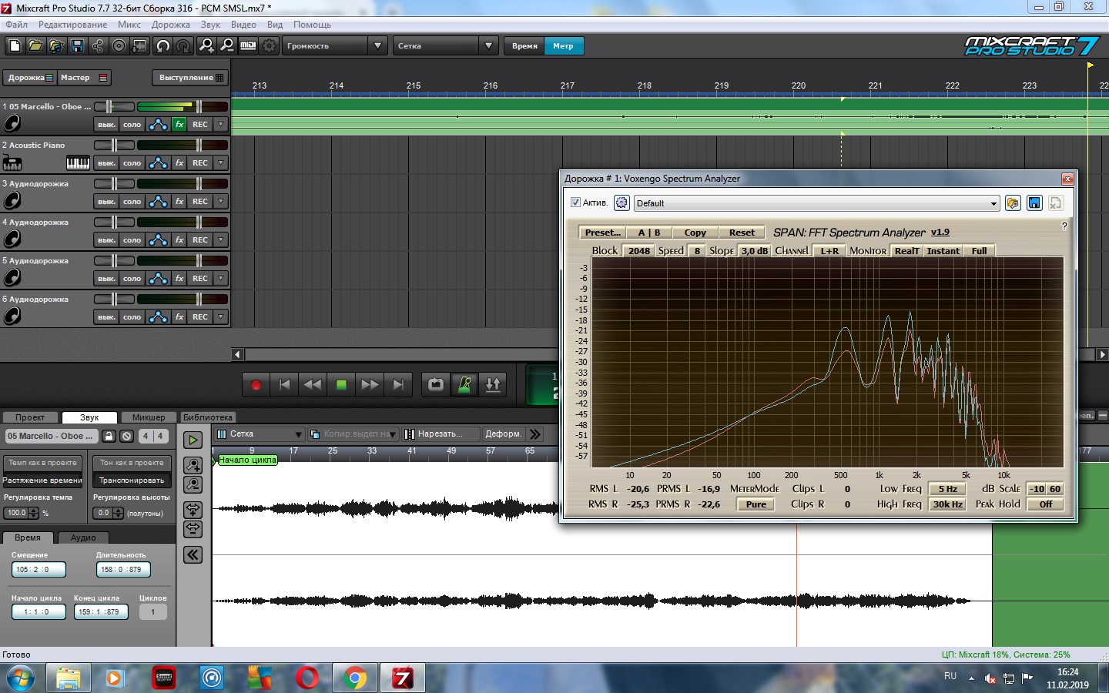Image resolution: width=1109 pixels, height=693 pixels.
Task: Adjust the pan slider on Acoustic Piano track
Action: coord(115,145)
